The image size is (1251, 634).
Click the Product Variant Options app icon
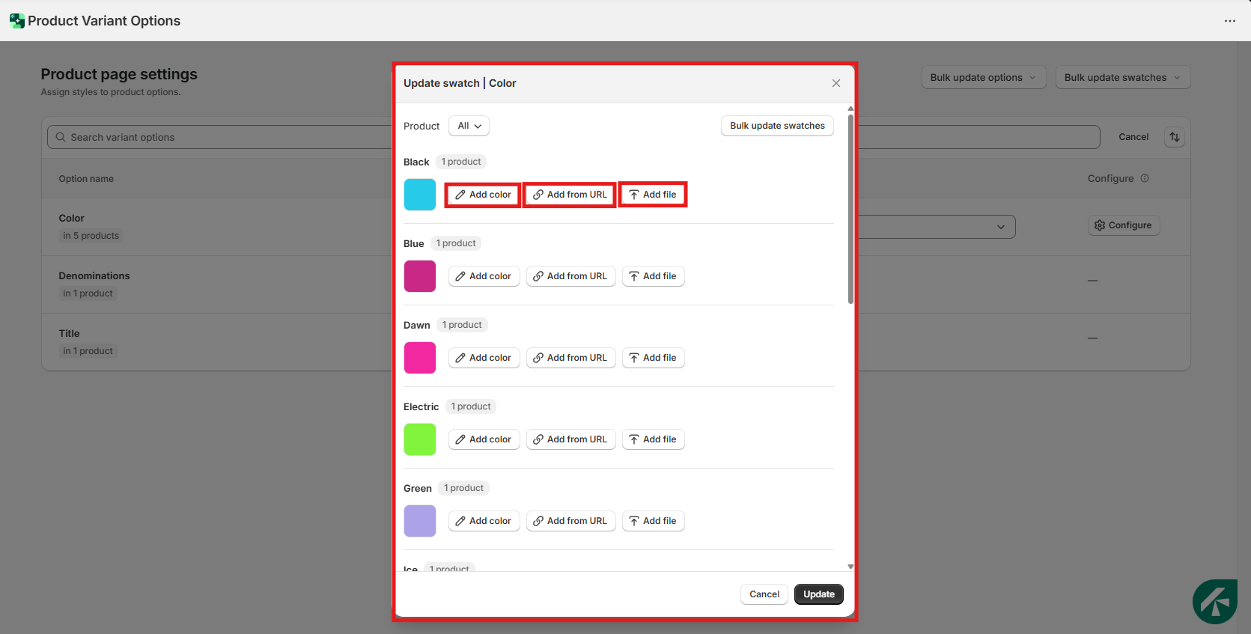coord(16,21)
